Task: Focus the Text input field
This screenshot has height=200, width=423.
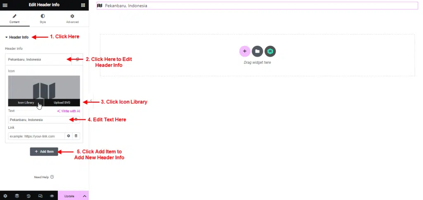Action: coord(40,120)
